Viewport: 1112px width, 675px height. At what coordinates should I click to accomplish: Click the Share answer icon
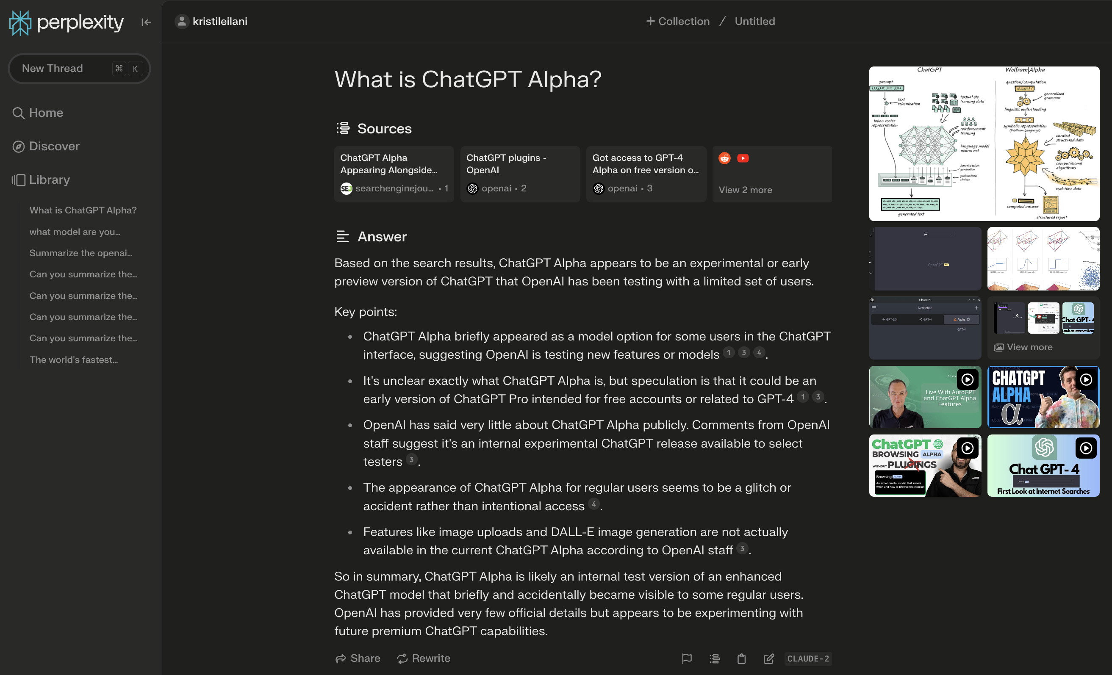tap(340, 658)
